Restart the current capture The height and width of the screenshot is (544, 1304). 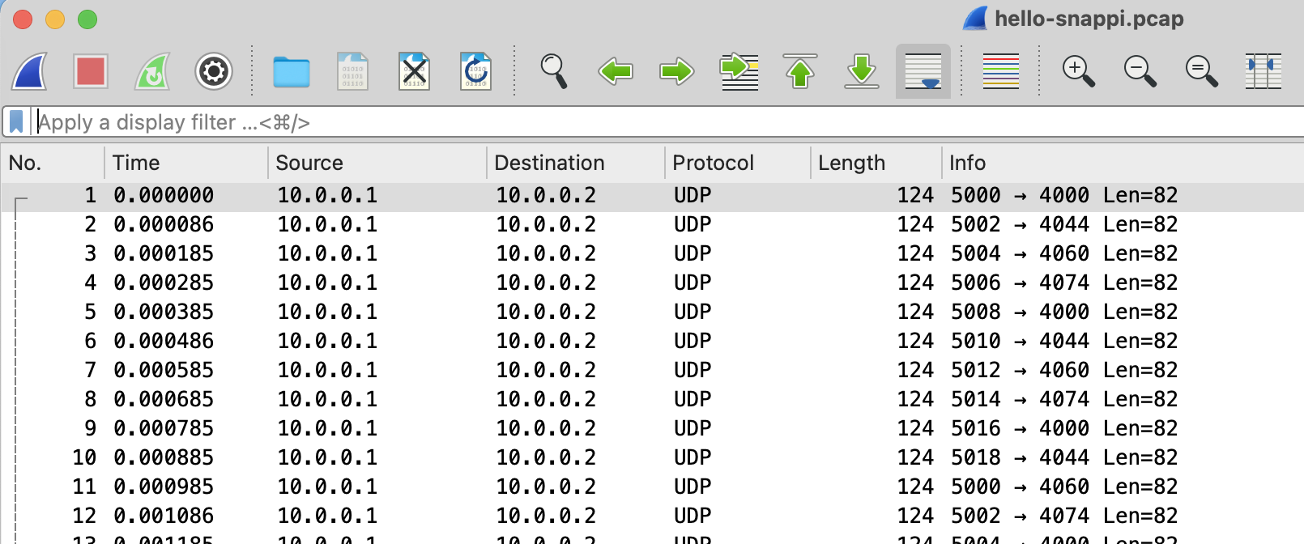coord(152,71)
